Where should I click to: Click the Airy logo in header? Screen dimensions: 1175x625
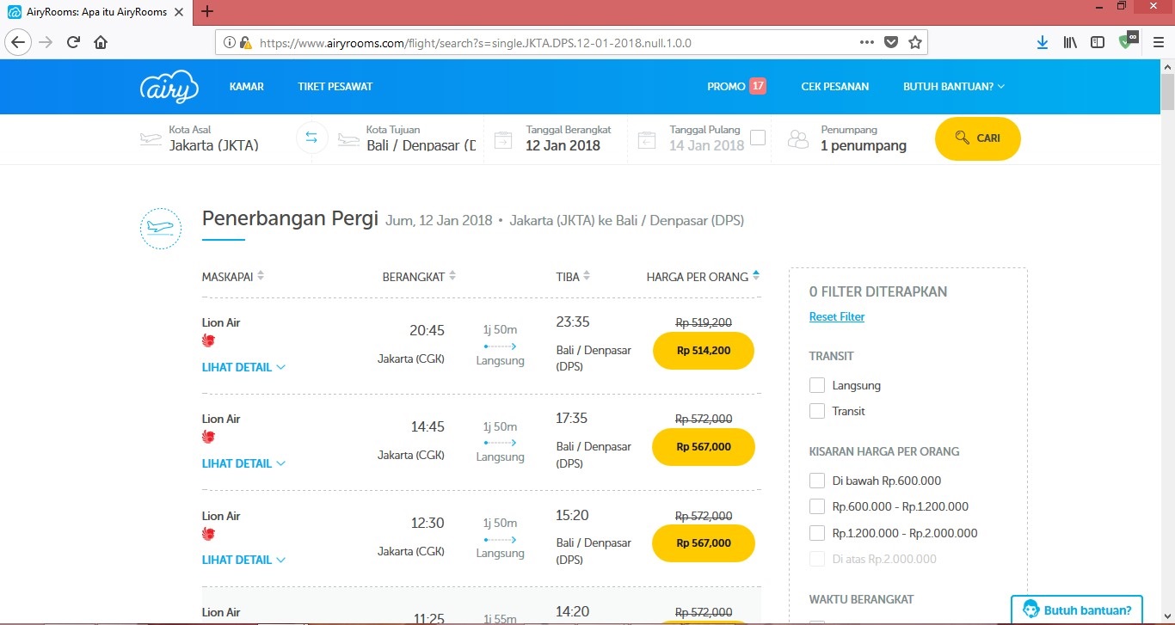[169, 87]
